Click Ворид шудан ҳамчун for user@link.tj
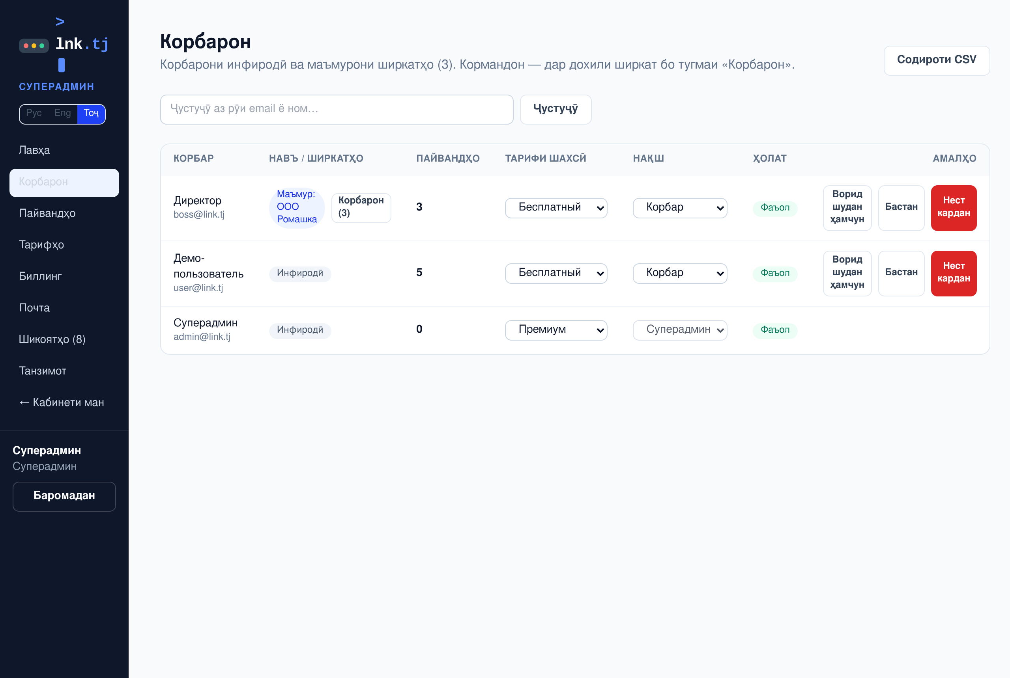This screenshot has width=1010, height=678. [847, 273]
